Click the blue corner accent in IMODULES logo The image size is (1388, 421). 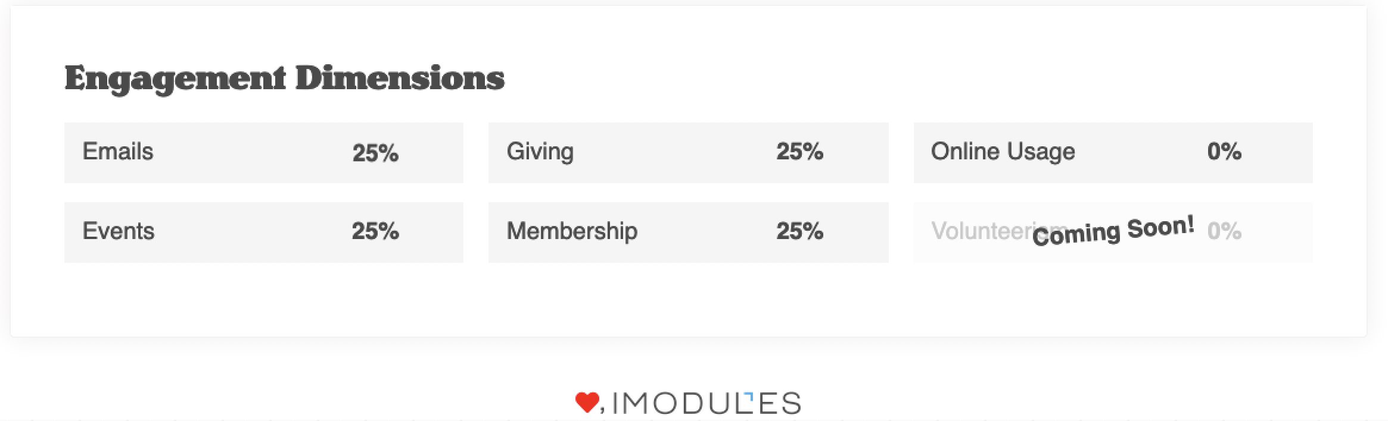tap(749, 395)
